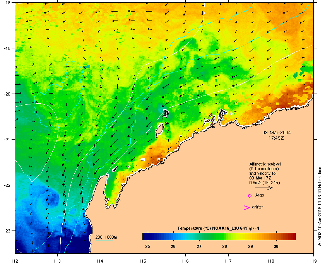Click the temperature color bar
Screen dimensions: 325x263
coord(219,236)
